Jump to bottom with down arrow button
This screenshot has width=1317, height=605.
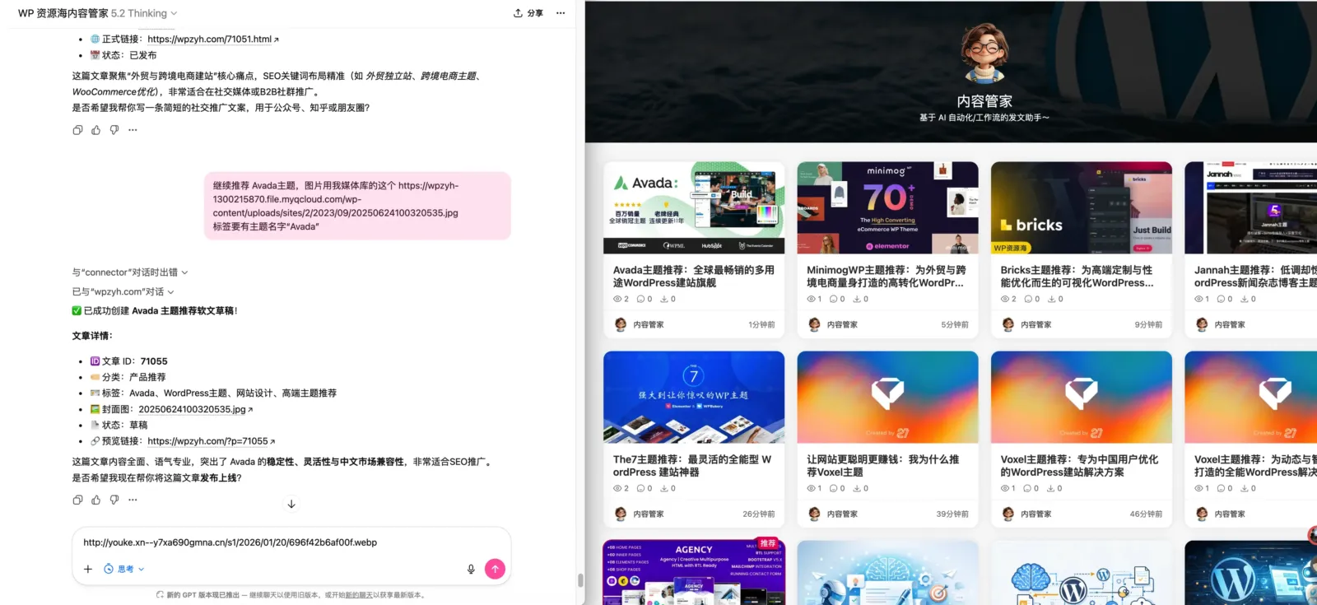[291, 504]
